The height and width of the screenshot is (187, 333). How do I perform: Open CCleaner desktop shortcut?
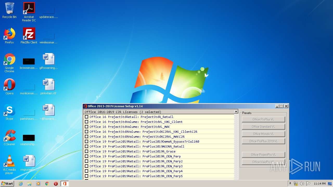tap(9, 138)
